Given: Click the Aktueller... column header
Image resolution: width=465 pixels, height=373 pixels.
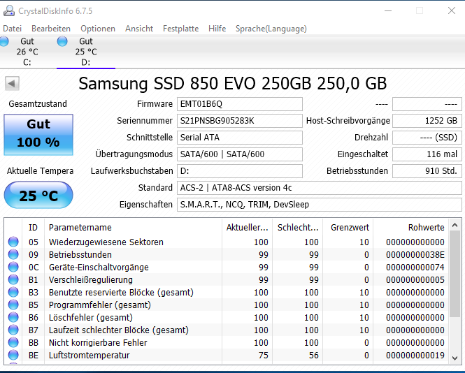Looking at the screenshot, I should [247, 228].
